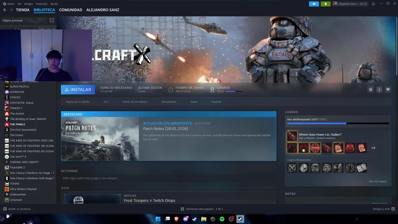398x224 pixels.
Task: Select Undecember in the library list
Action: pyautogui.click(x=18, y=194)
